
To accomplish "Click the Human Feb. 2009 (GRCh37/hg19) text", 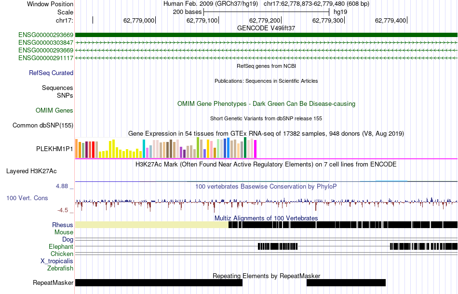I will [211, 4].
